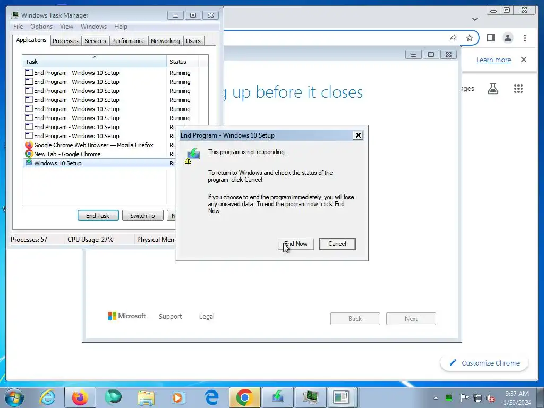
Task: Click Windows 10 Setup icon in task list
Action: (x=29, y=163)
